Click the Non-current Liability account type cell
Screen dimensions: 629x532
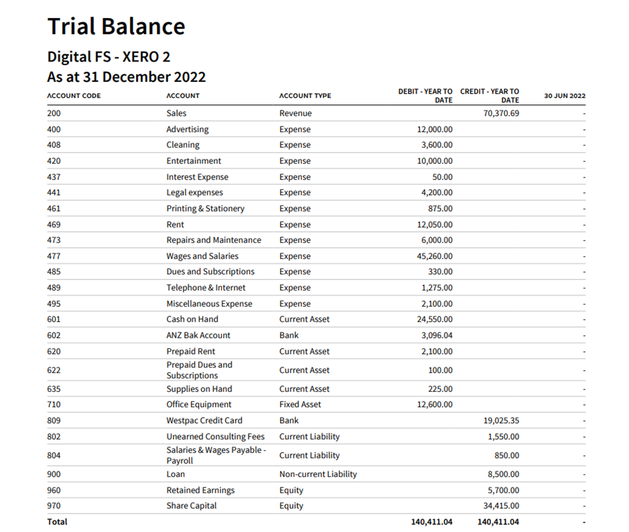point(317,474)
